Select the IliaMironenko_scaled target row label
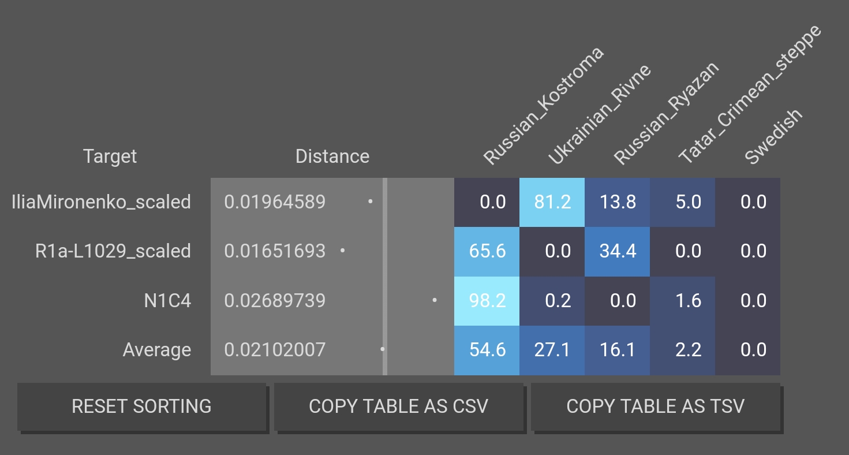 [x=101, y=202]
